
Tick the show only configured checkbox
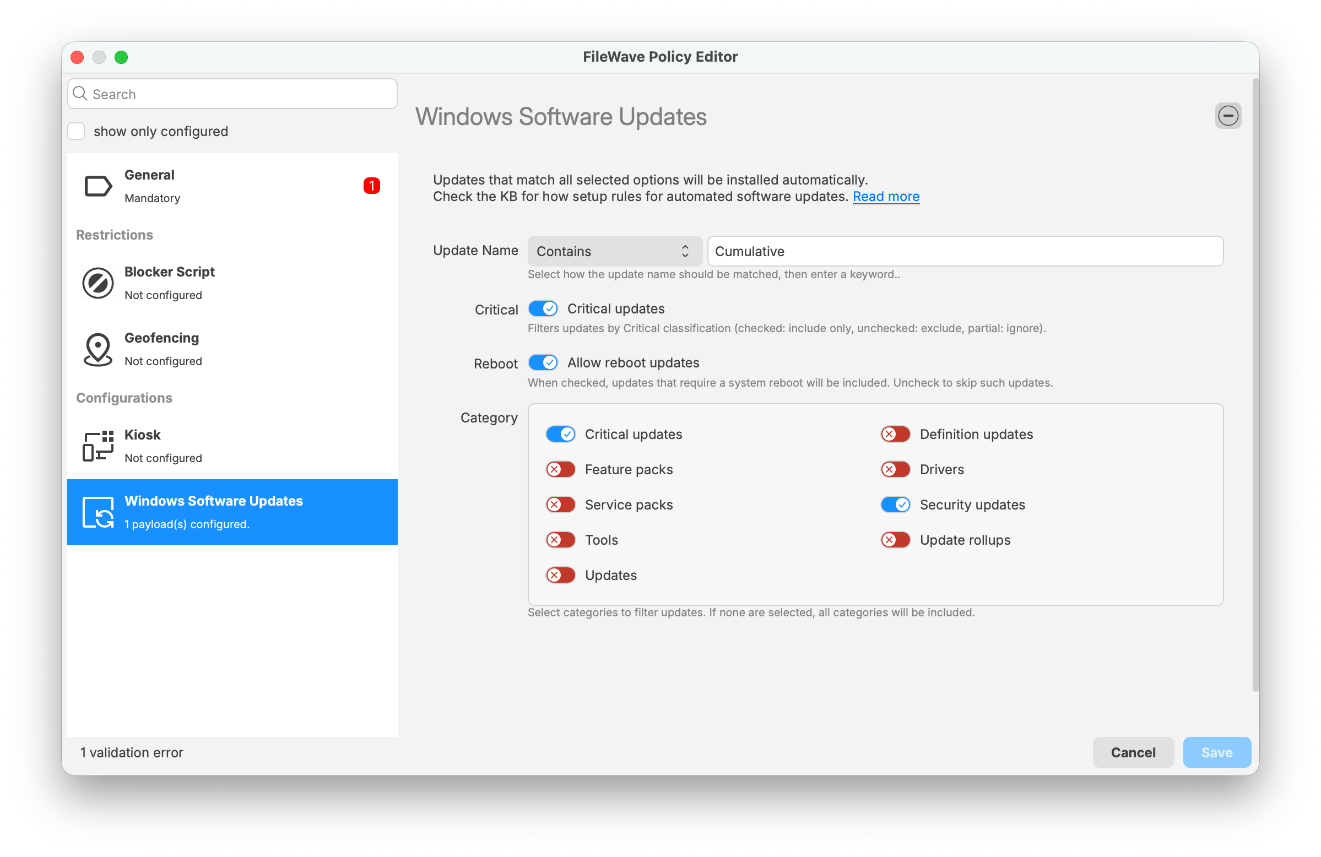click(x=77, y=131)
